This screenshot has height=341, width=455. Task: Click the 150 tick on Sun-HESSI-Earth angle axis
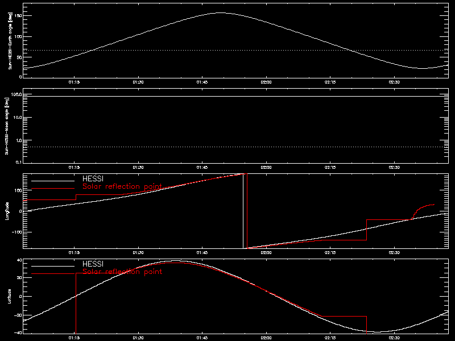[18, 16]
